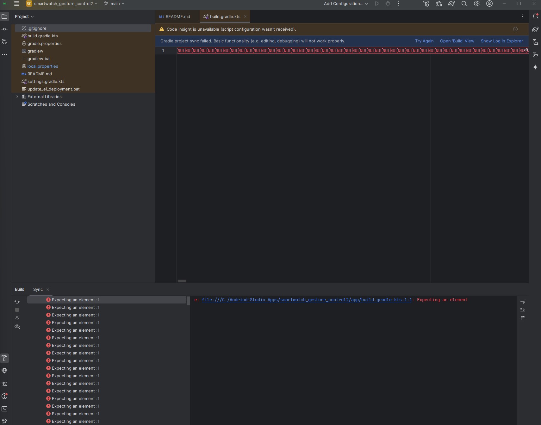
Task: Open the Problems tool window
Action: tap(4, 396)
